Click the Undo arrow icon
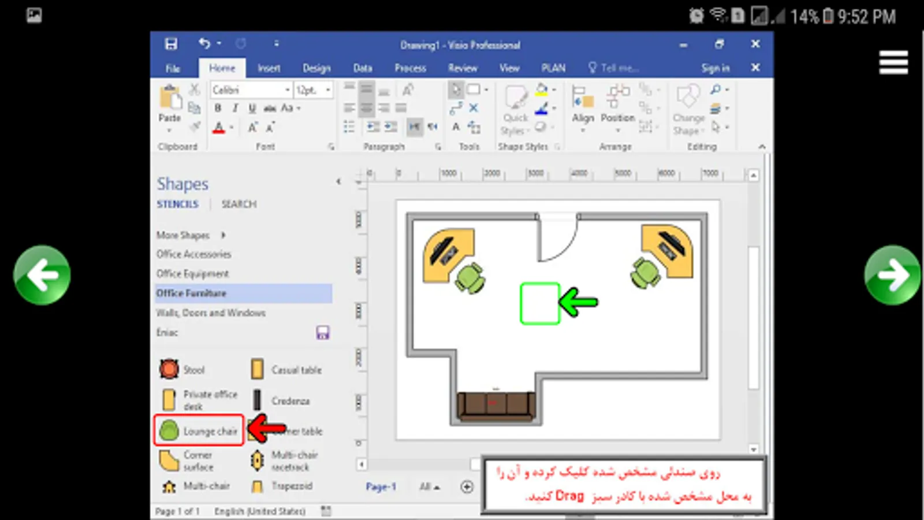The height and width of the screenshot is (520, 924). pos(204,43)
